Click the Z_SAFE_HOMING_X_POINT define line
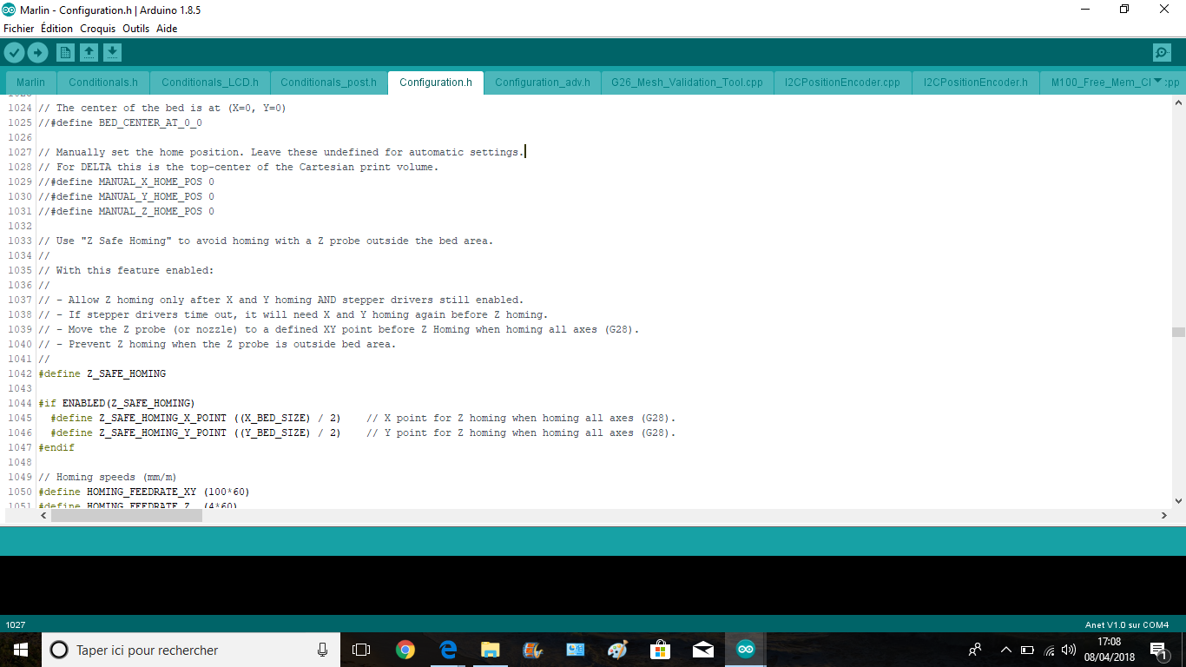This screenshot has height=667, width=1186. point(363,418)
